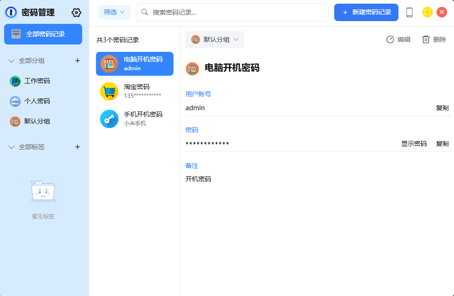Collapse the 全部分组 section
The width and height of the screenshot is (454, 296).
[12, 61]
